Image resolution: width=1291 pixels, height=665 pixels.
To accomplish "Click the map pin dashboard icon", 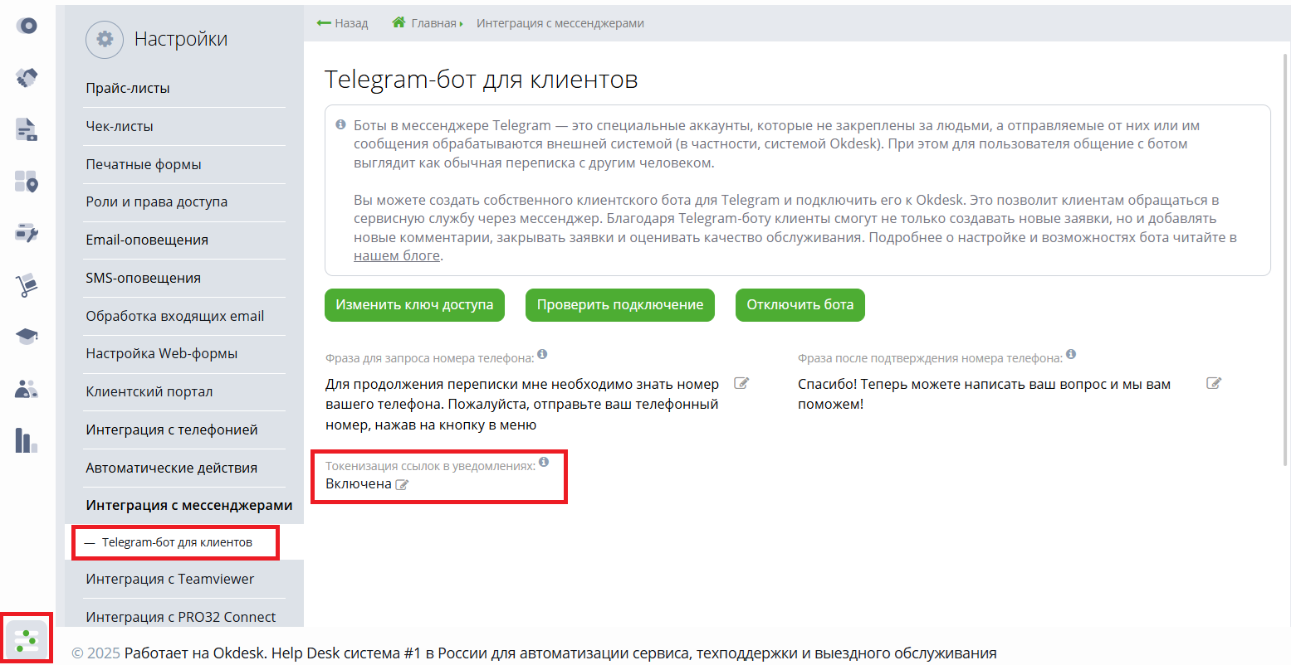I will [27, 182].
